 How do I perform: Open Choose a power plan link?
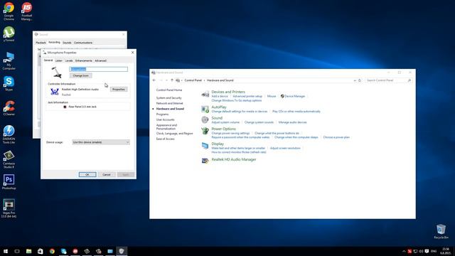point(336,137)
